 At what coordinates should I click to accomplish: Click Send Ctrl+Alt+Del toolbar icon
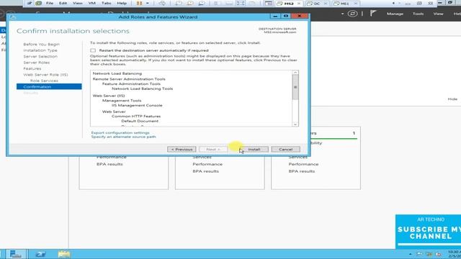click(162, 3)
